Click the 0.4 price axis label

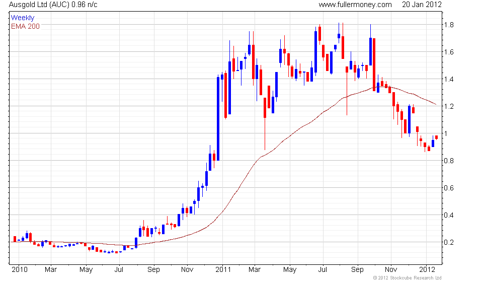click(x=449, y=215)
